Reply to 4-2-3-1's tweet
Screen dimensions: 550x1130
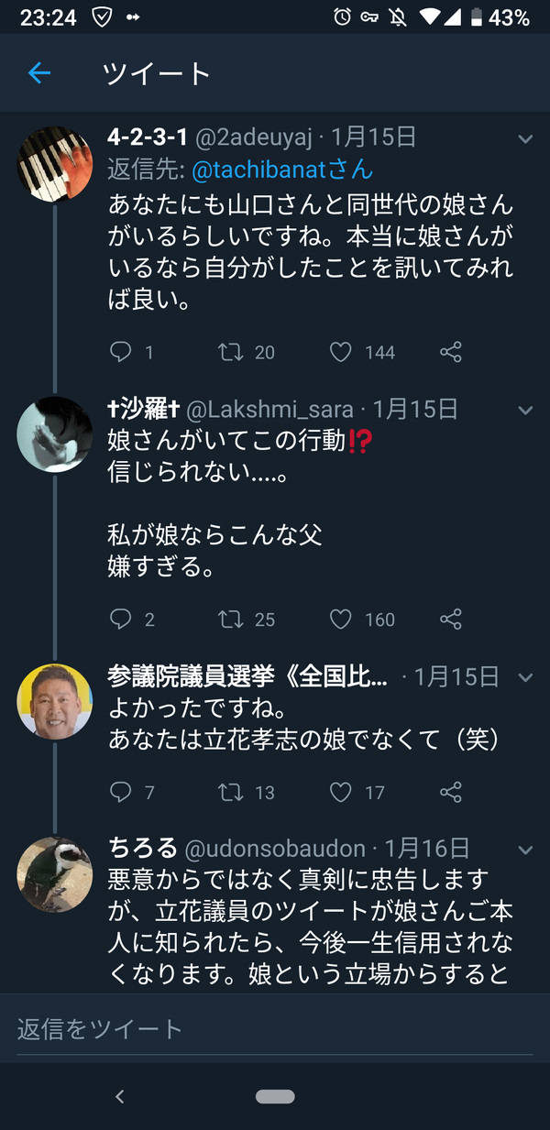[x=121, y=352]
